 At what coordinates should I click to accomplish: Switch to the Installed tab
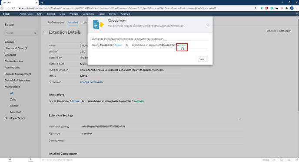[73, 23]
